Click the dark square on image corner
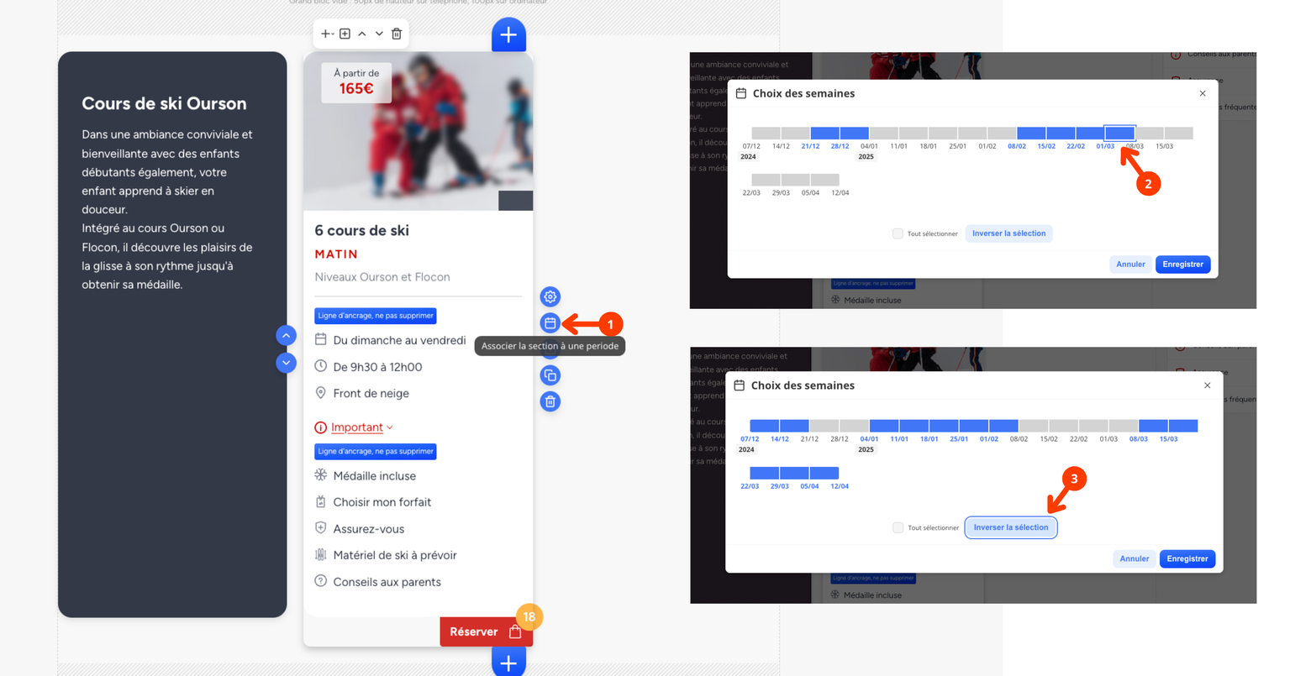This screenshot has height=676, width=1311. [x=515, y=201]
